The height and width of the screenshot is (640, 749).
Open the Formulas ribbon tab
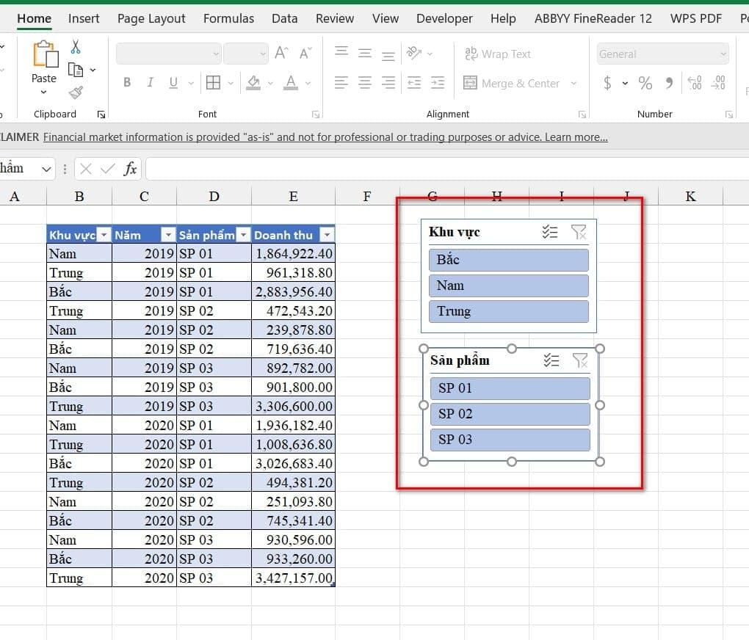click(x=228, y=18)
